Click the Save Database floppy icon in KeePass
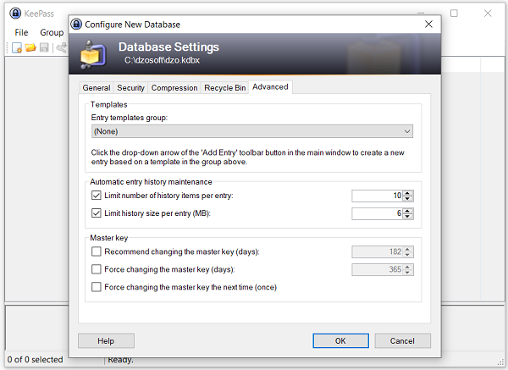Screen dimensions: 508x370 tap(44, 47)
